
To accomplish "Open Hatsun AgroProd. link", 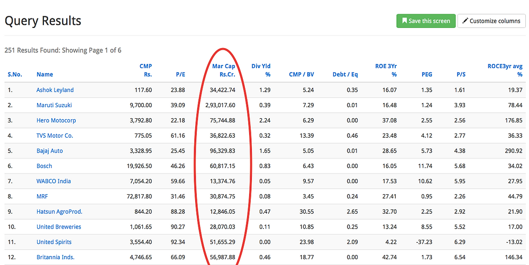I will point(59,212).
